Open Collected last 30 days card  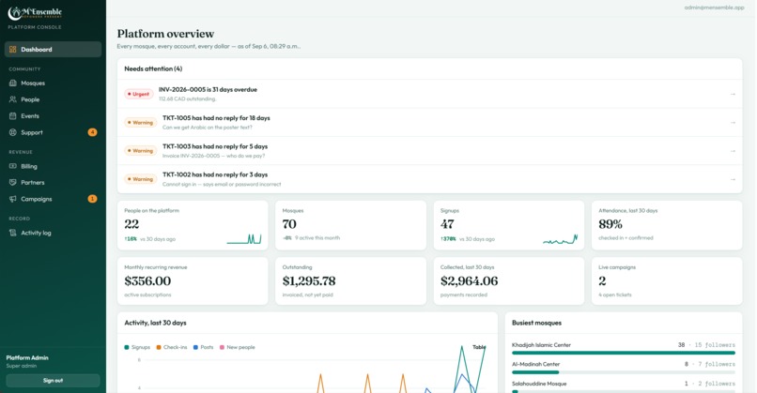[x=509, y=281]
